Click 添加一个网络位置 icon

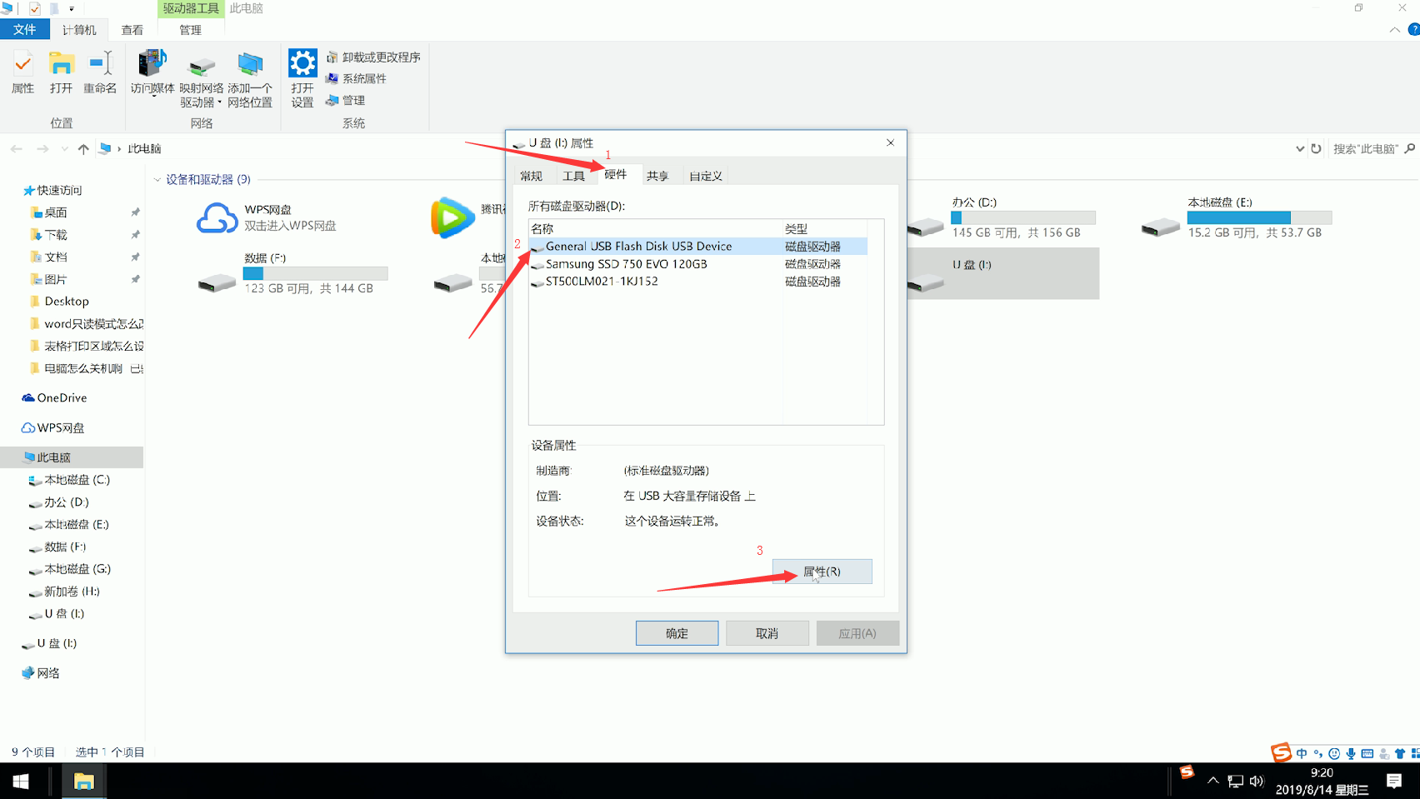click(250, 80)
